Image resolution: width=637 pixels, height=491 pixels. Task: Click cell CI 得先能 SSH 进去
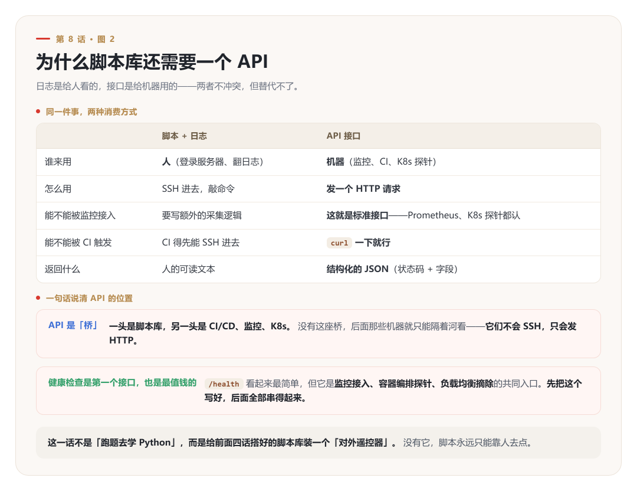point(201,243)
